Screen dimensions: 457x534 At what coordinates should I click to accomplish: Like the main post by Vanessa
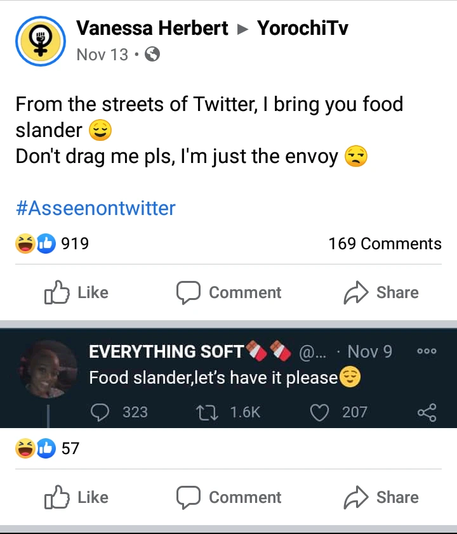point(76,292)
